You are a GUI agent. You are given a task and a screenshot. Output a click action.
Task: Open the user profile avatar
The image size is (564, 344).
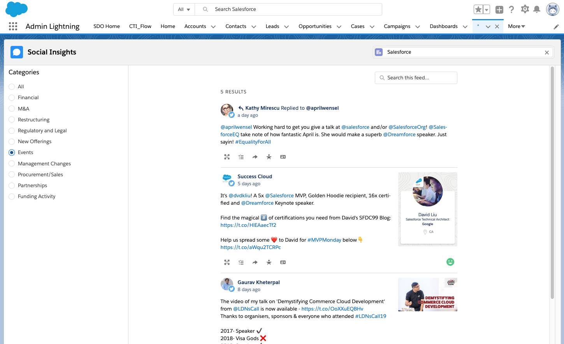[552, 9]
